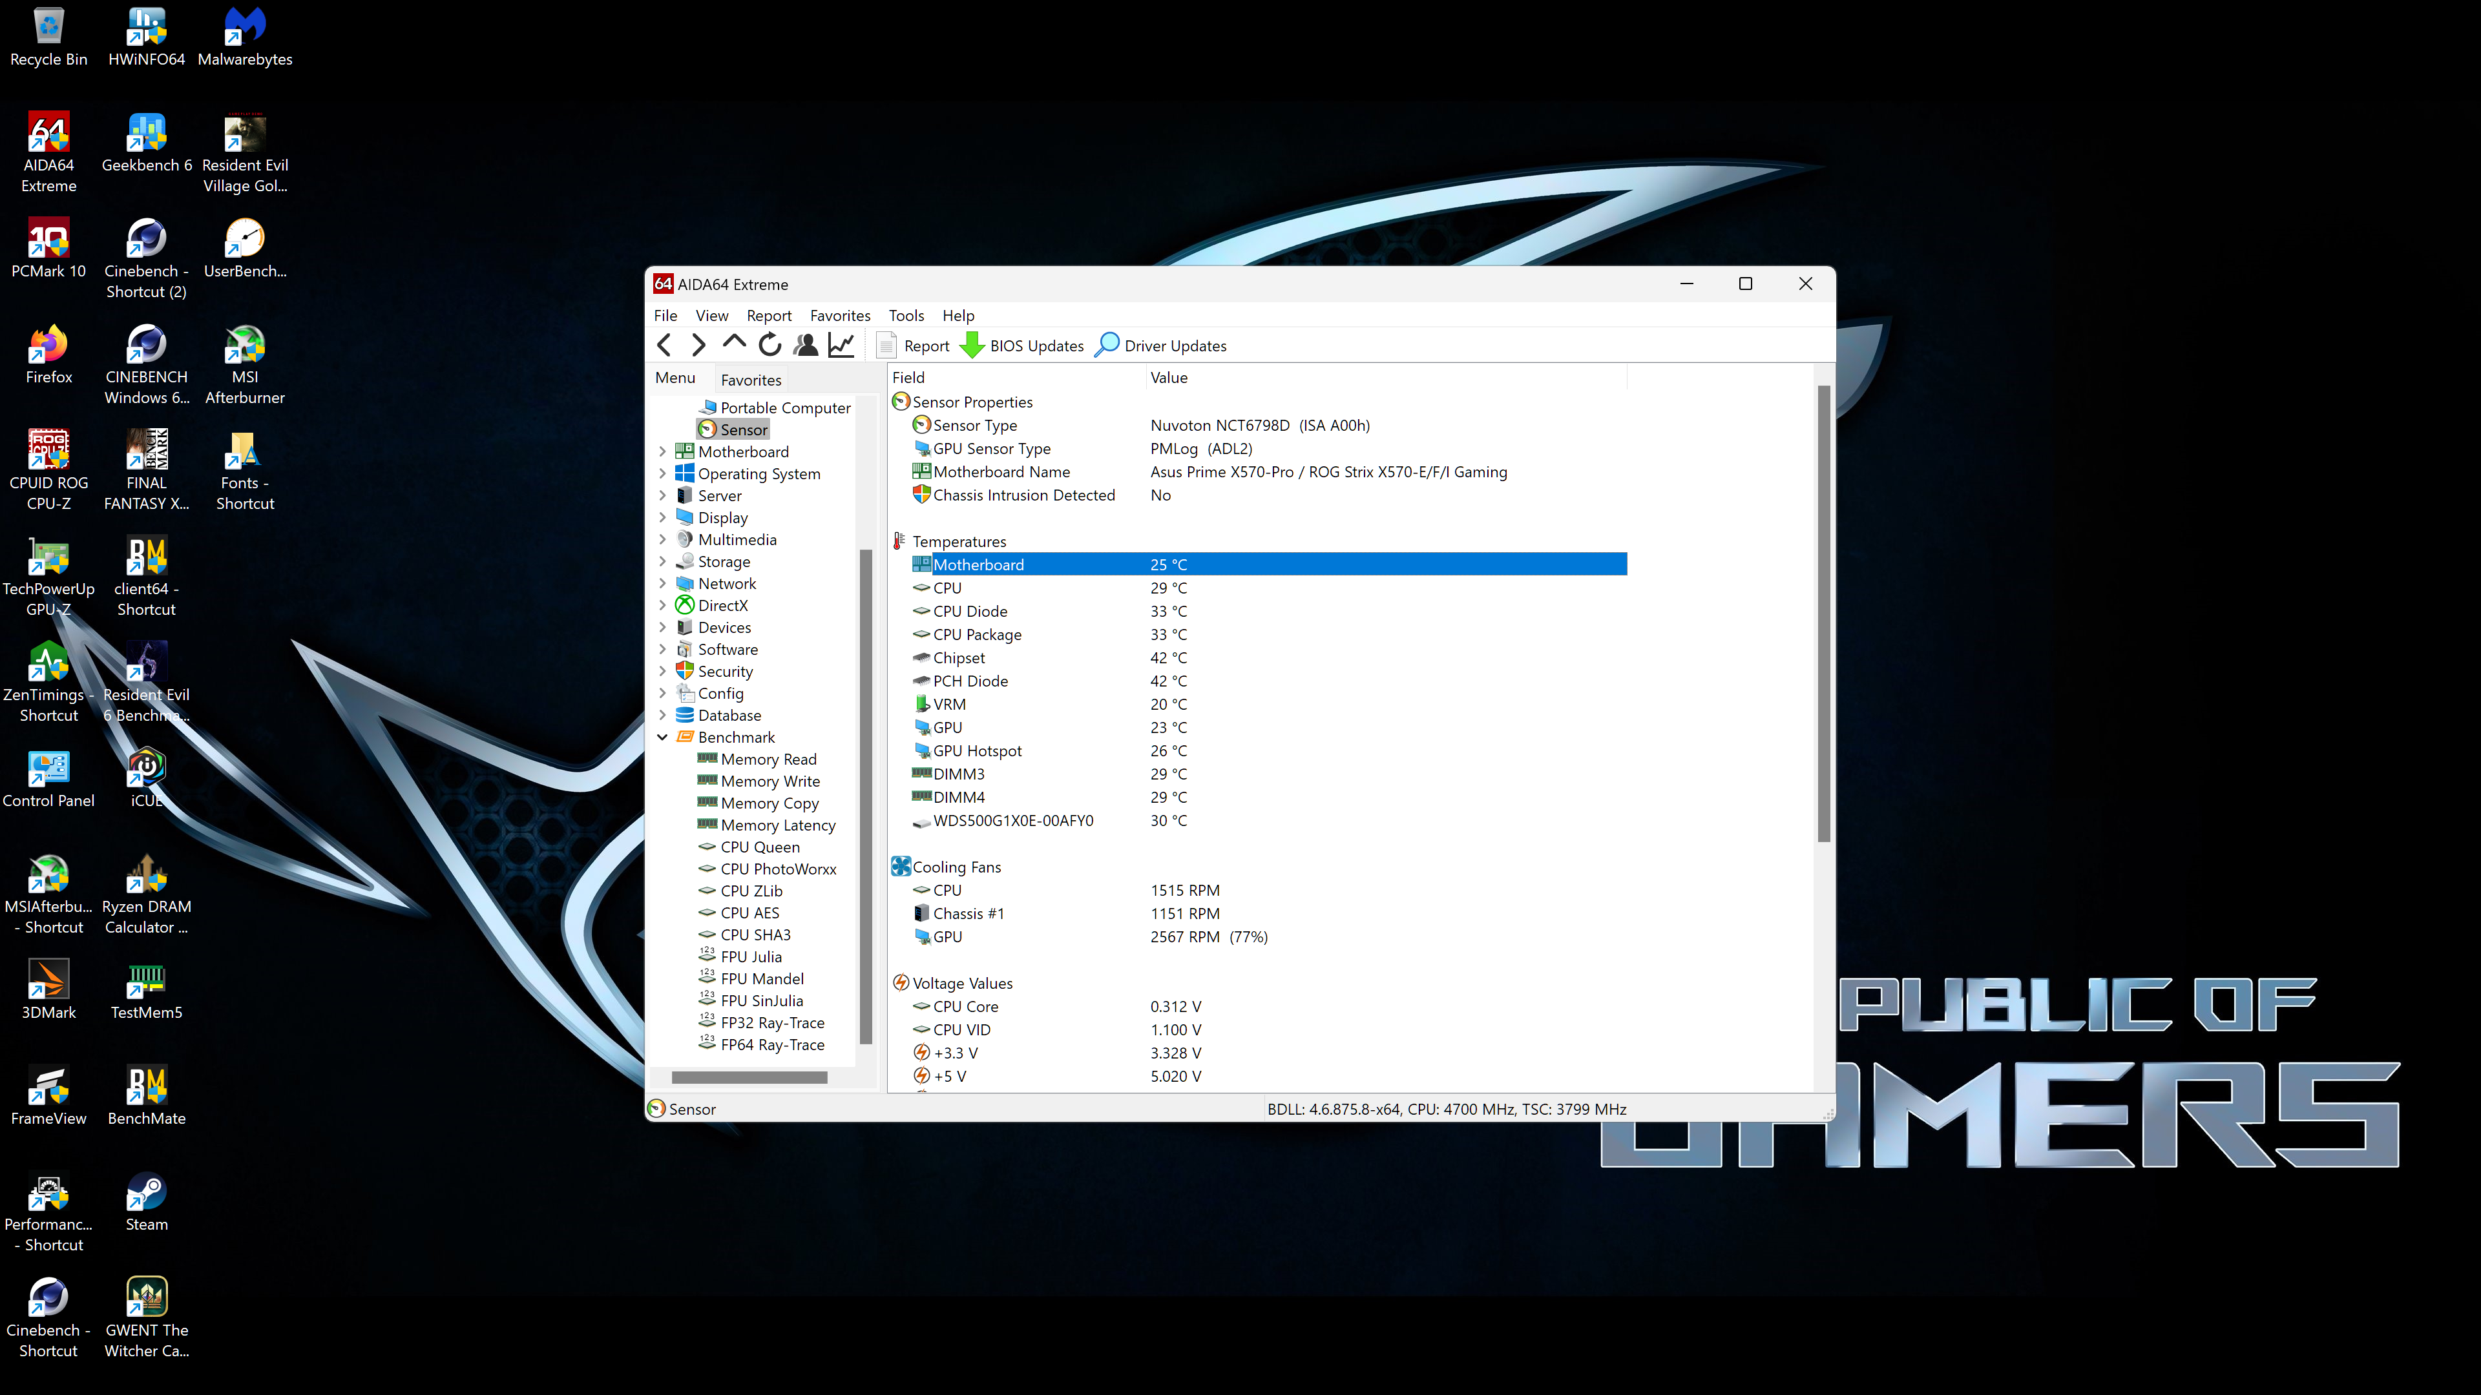
Task: Switch to the Menu tab
Action: tap(675, 377)
